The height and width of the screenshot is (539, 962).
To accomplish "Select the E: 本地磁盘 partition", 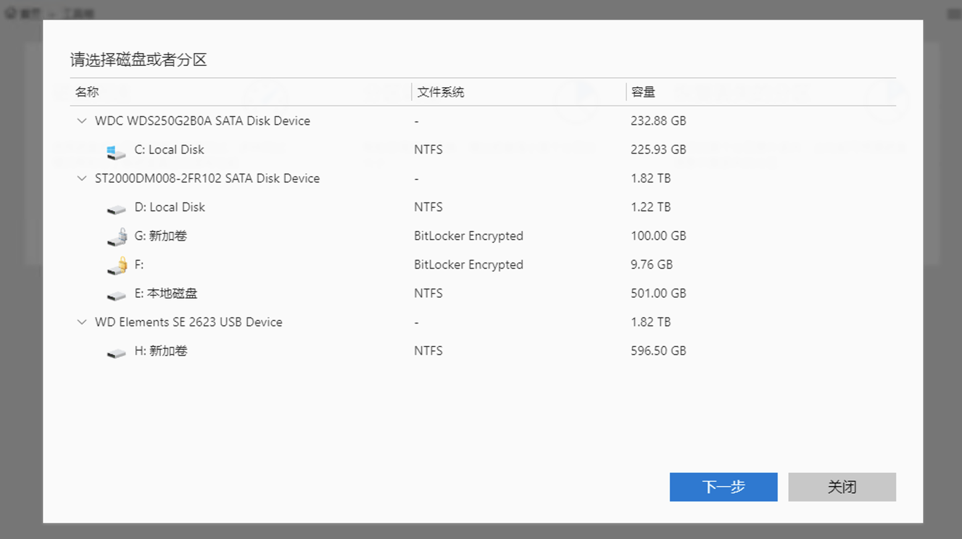I will (165, 293).
